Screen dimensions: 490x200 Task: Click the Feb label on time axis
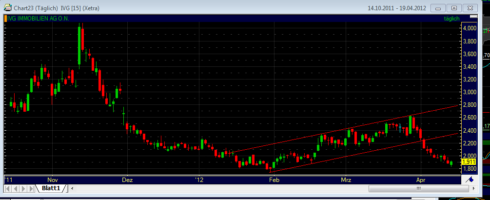[274, 180]
